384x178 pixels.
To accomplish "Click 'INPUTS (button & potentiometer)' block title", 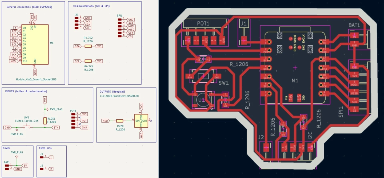I will 26,91.
